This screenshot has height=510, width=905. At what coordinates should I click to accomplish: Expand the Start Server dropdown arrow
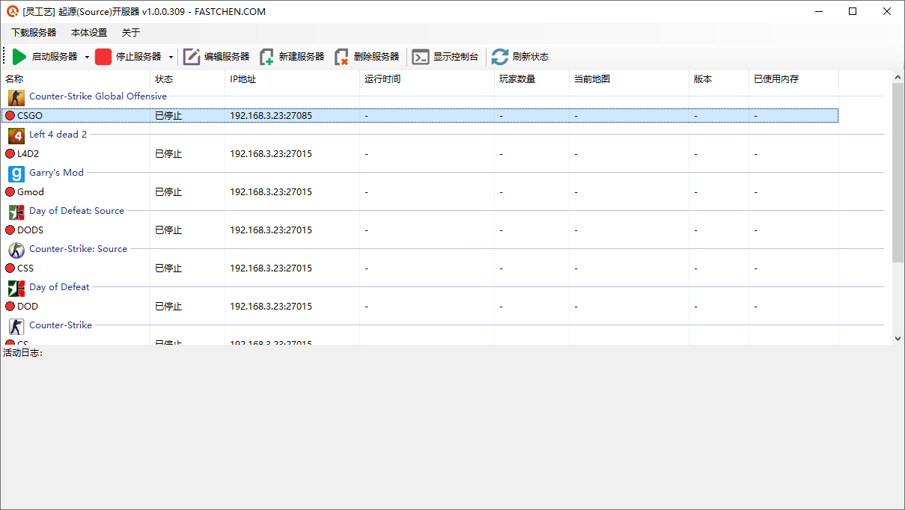coord(87,57)
